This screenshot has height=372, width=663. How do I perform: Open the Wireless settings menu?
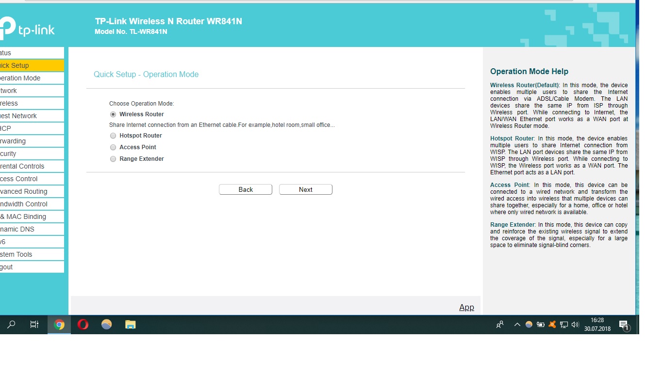click(32, 103)
